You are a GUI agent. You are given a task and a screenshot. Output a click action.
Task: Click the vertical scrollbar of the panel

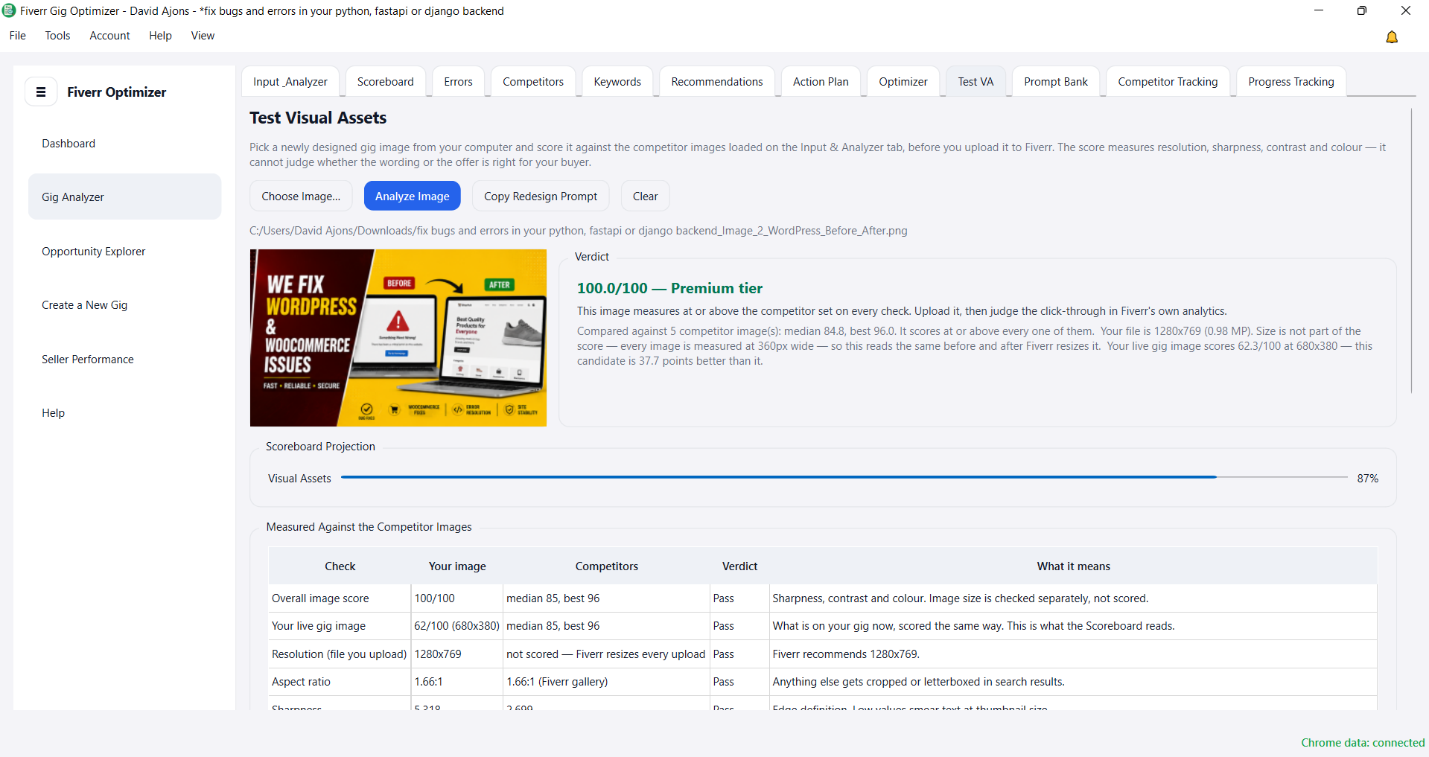click(1411, 251)
